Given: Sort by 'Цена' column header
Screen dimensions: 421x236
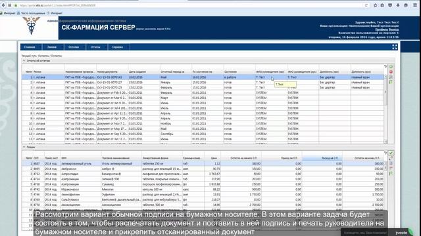Looking at the screenshot, I should tap(212, 158).
